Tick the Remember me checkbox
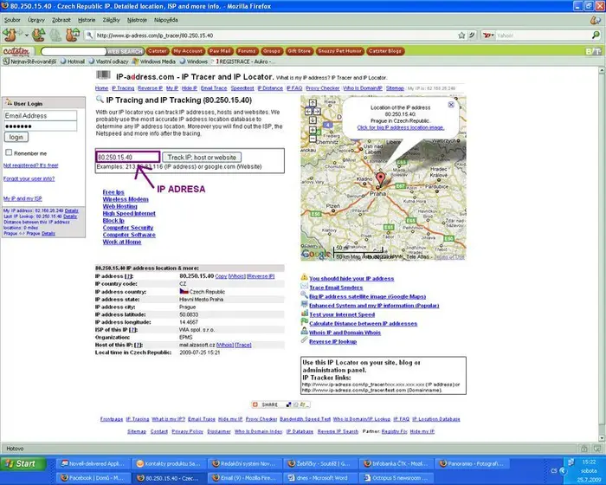This screenshot has height=485, width=606. pyautogui.click(x=9, y=152)
